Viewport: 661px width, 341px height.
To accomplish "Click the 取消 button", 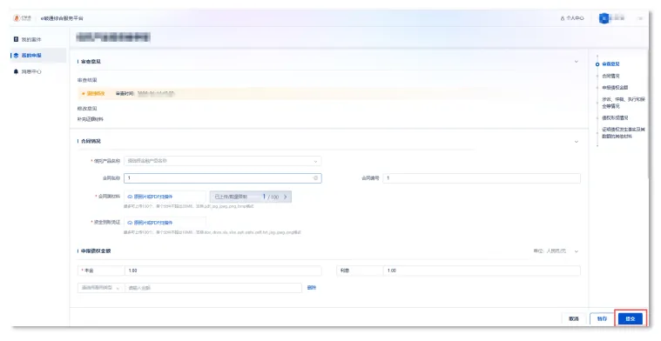I will tap(574, 319).
